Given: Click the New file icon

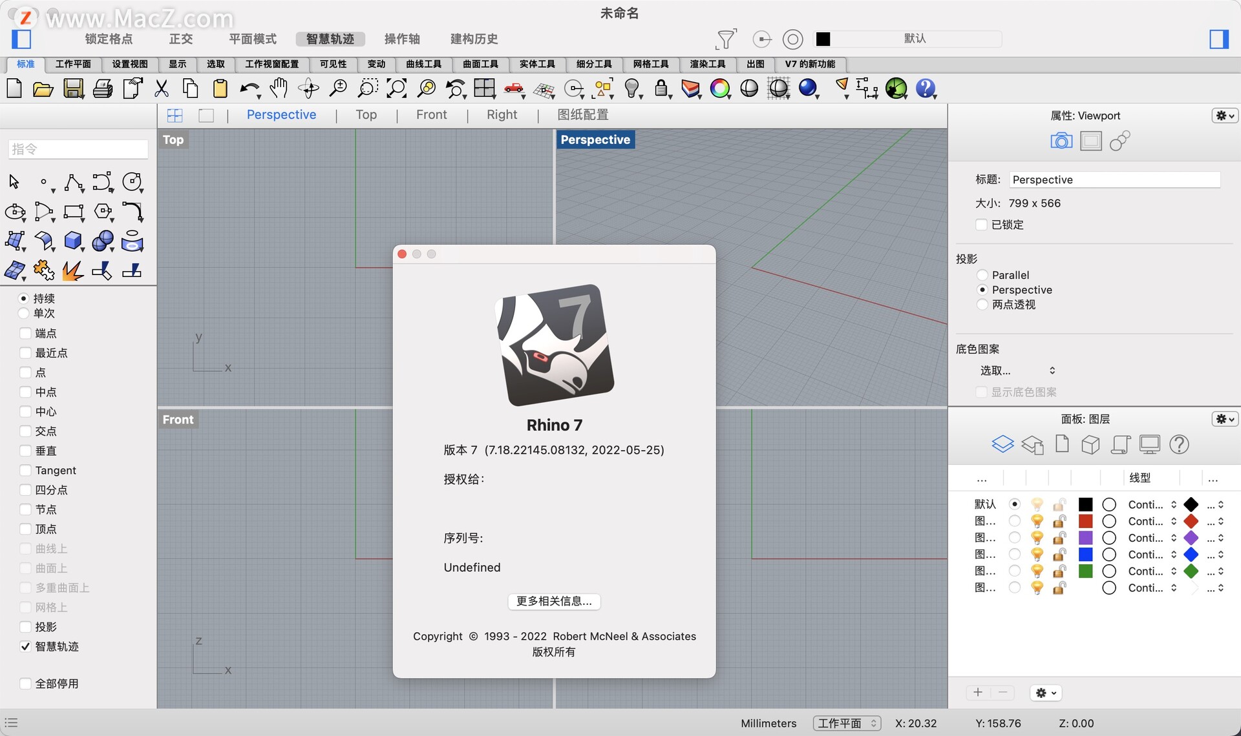Looking at the screenshot, I should (x=14, y=88).
